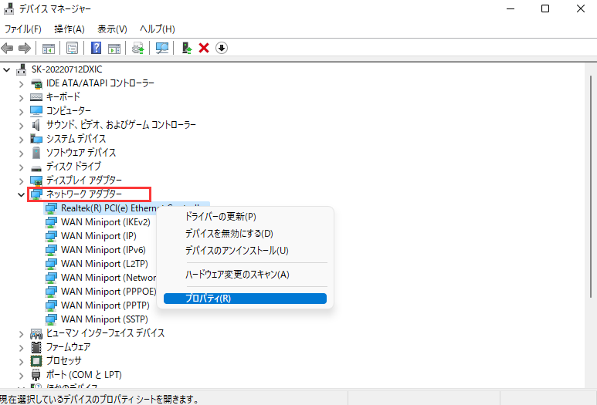
Task: Click the show/hide action pane icon
Action: 114,49
